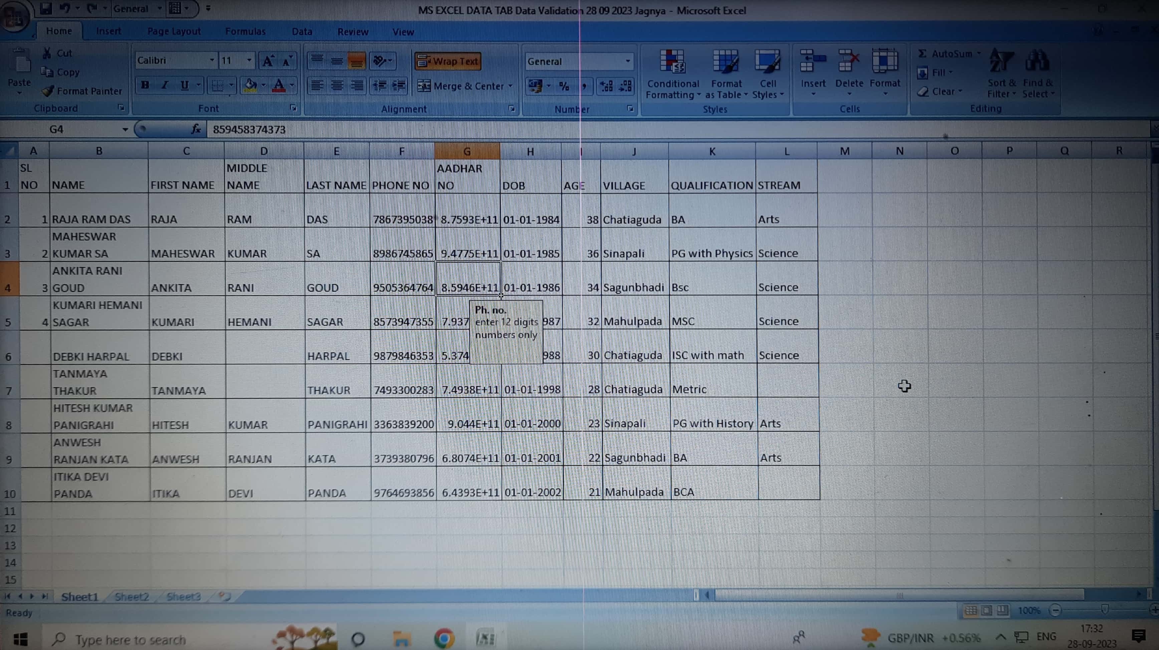1159x650 pixels.
Task: Click the red font color swatch button
Action: 278,85
